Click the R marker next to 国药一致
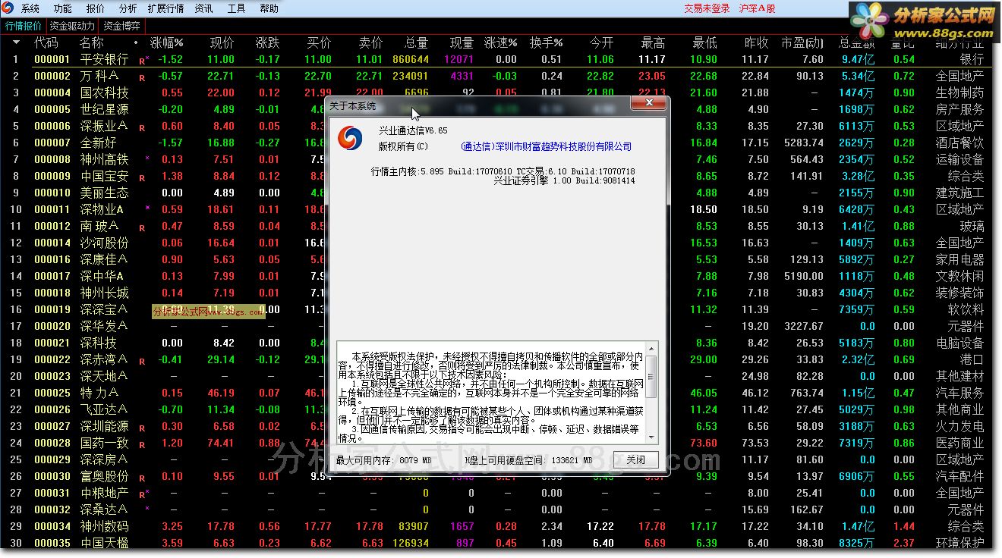 (x=142, y=445)
